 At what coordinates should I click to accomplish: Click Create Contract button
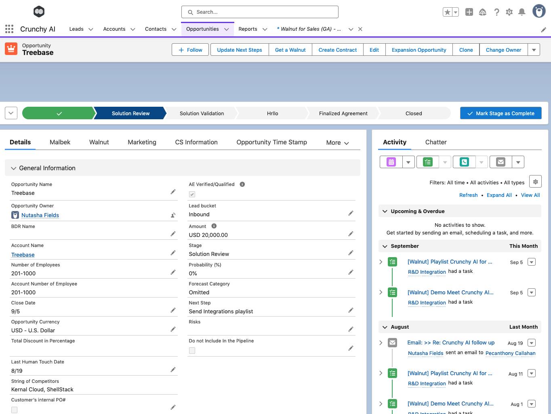338,50
